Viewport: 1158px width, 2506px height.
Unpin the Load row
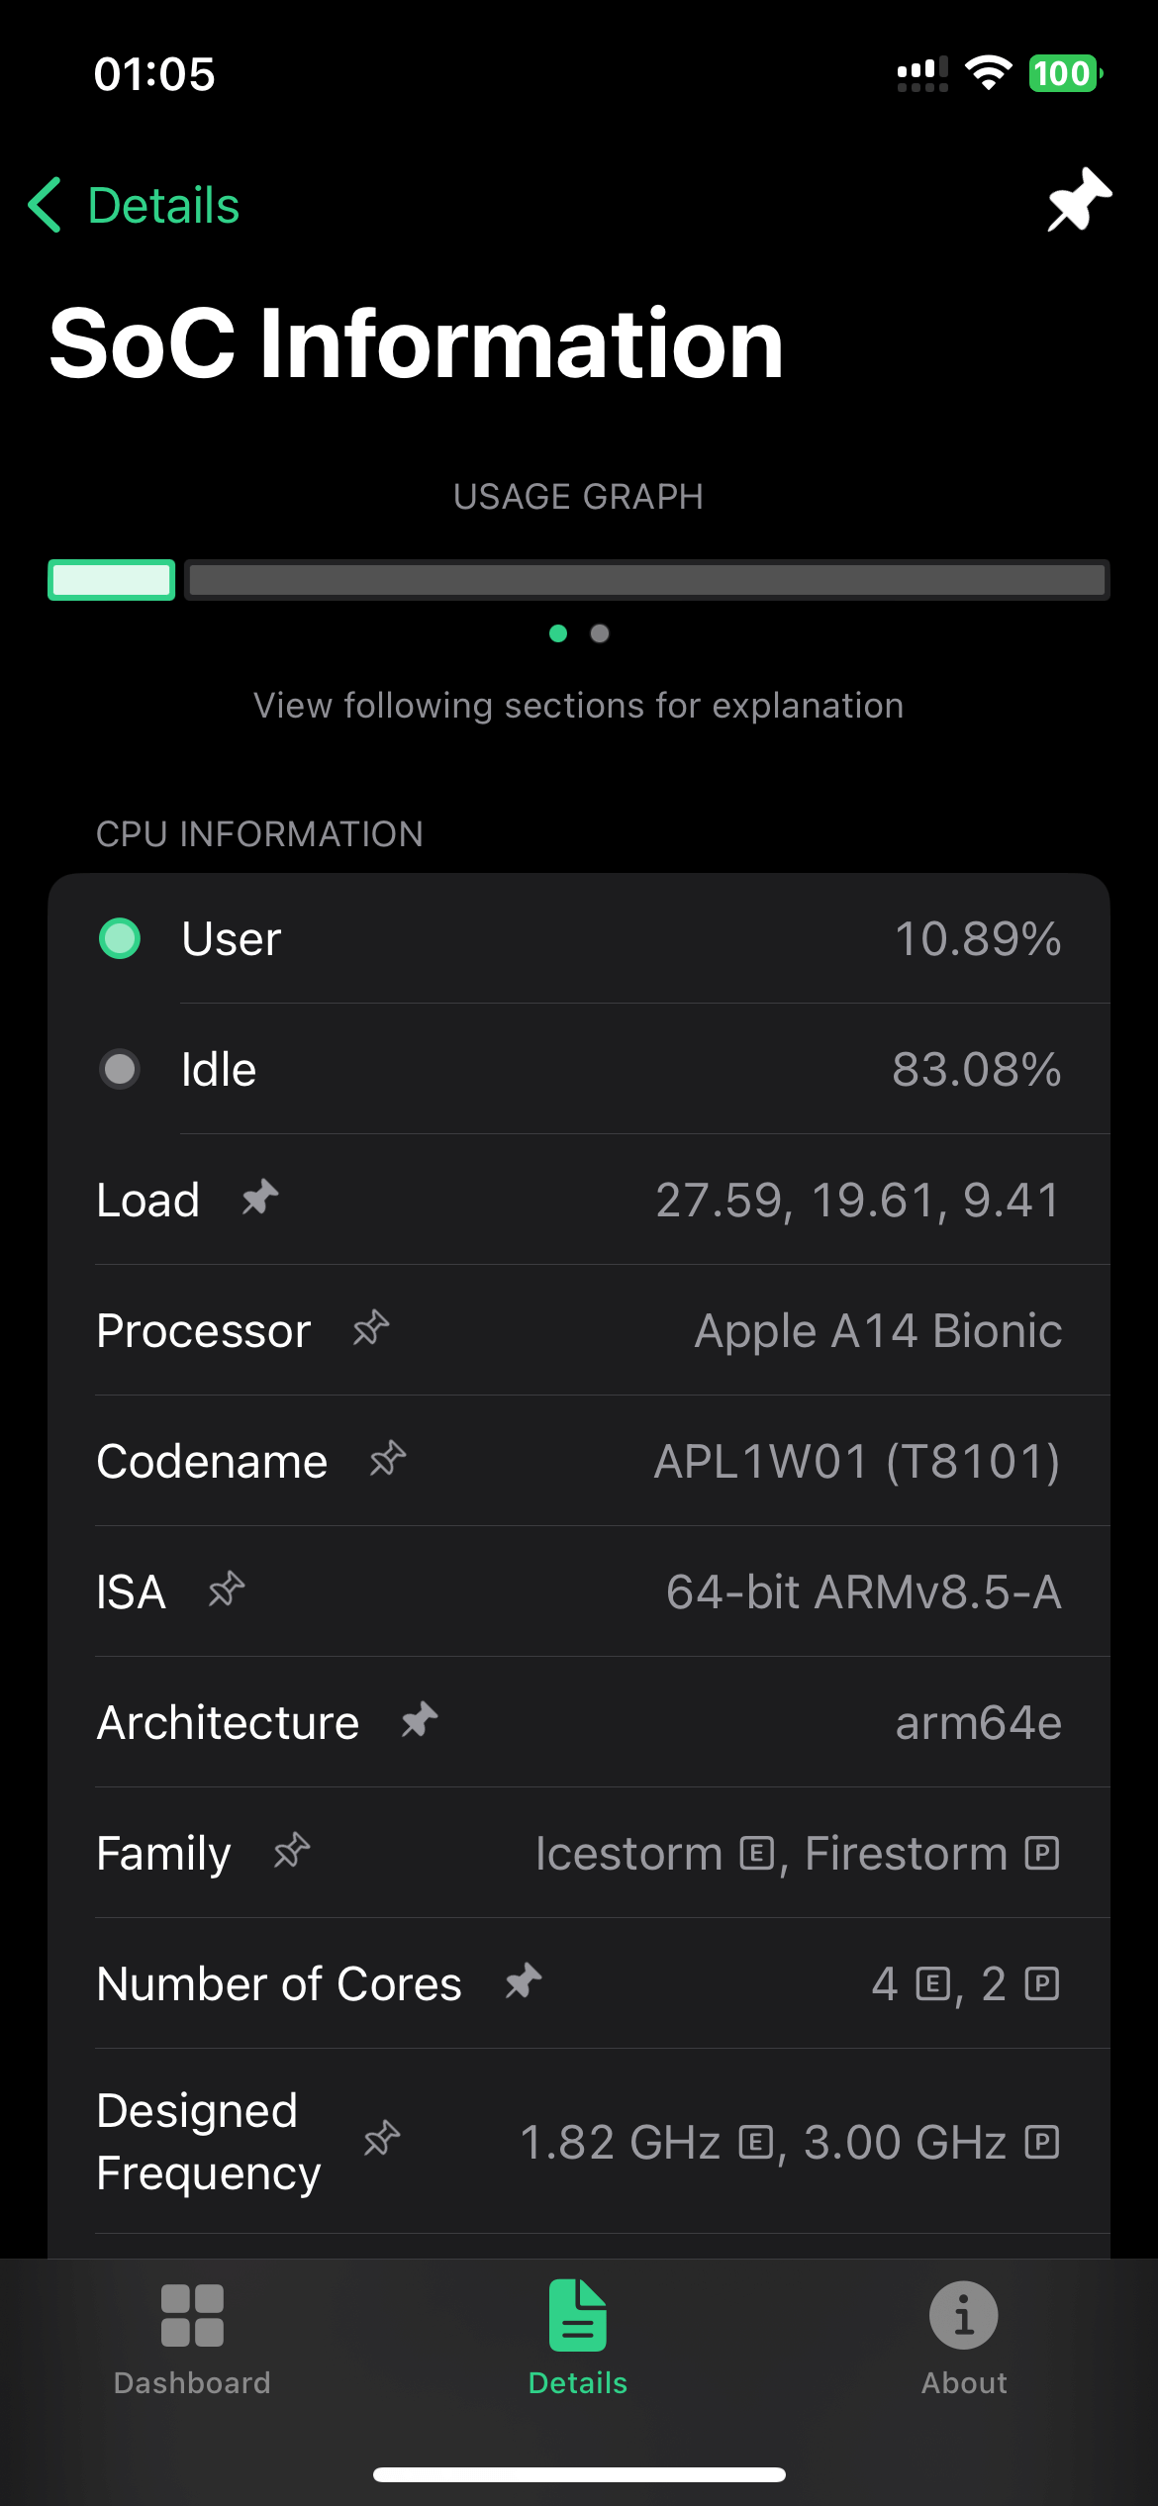point(260,1199)
